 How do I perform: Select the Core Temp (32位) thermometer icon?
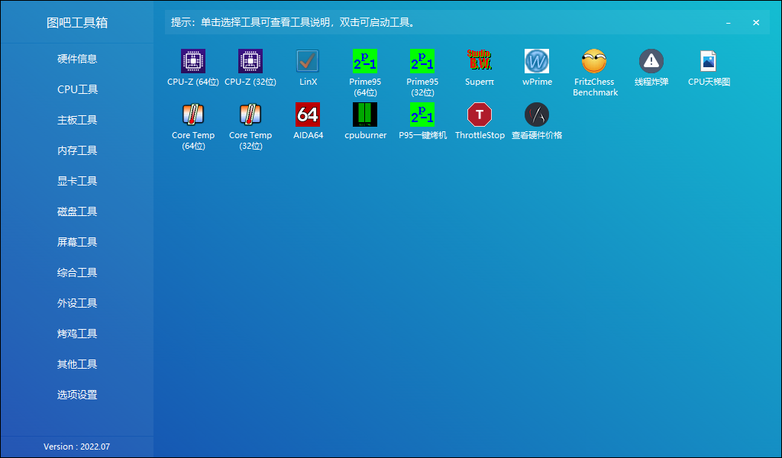(250, 114)
